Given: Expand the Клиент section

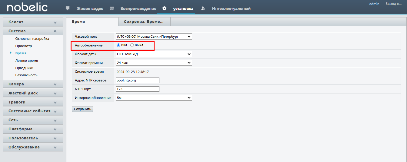Looking at the screenshot, I should point(33,22).
